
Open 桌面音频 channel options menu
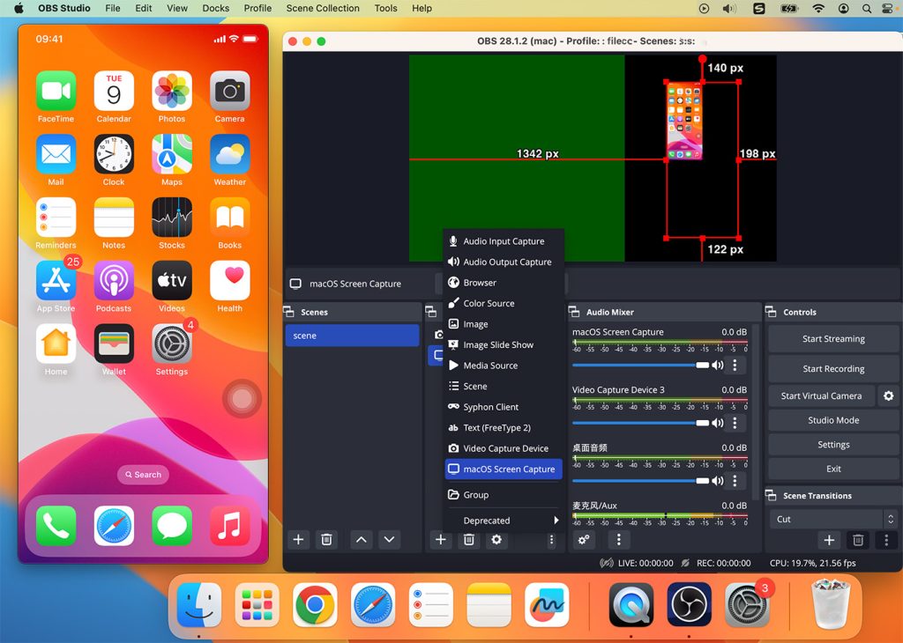pos(735,480)
